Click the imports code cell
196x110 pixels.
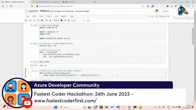[102, 32]
